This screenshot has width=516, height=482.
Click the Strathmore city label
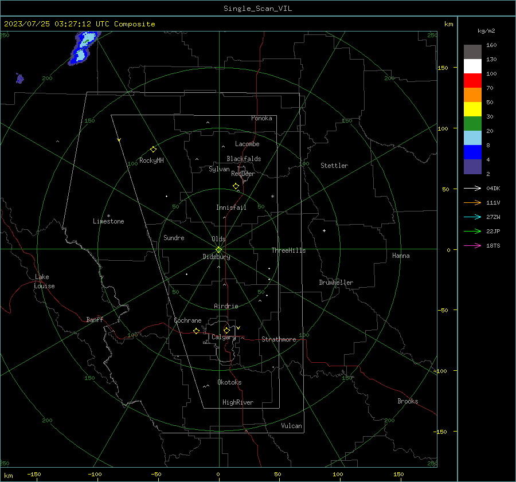click(x=279, y=339)
